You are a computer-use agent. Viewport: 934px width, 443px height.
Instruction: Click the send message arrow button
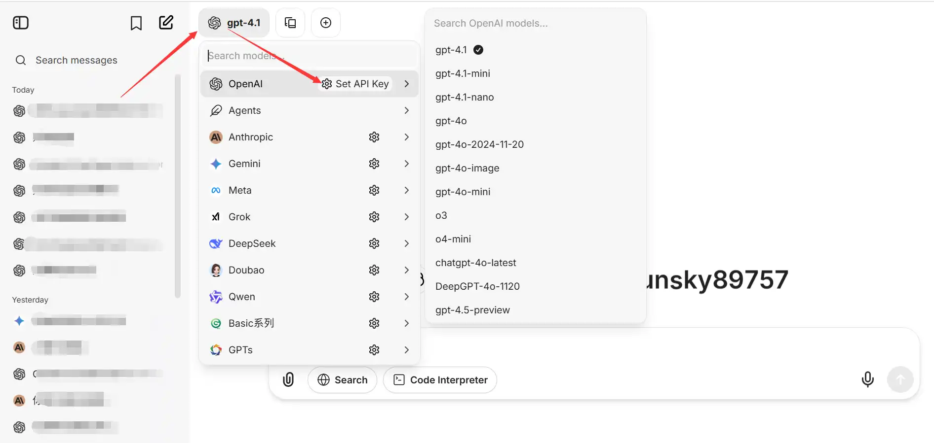tap(900, 379)
